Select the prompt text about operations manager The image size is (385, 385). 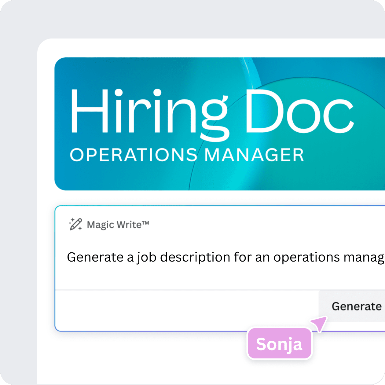point(214,257)
